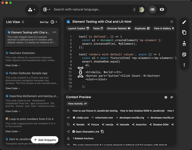Image resolution: width=192 pixels, height=150 pixels.
Task: Open the user profile avatar
Action: tap(141, 9)
